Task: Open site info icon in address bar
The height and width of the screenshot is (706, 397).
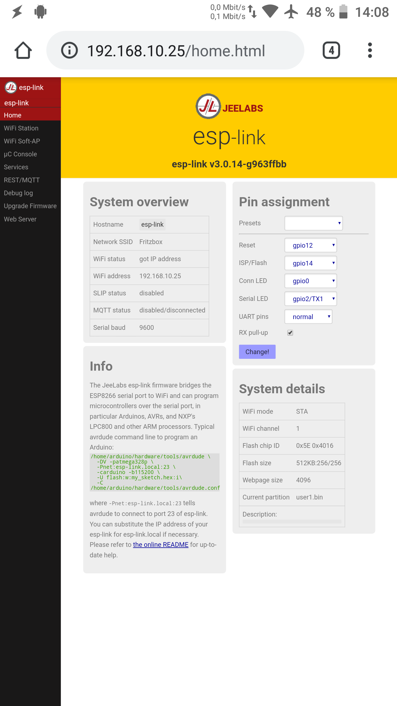Action: click(69, 50)
